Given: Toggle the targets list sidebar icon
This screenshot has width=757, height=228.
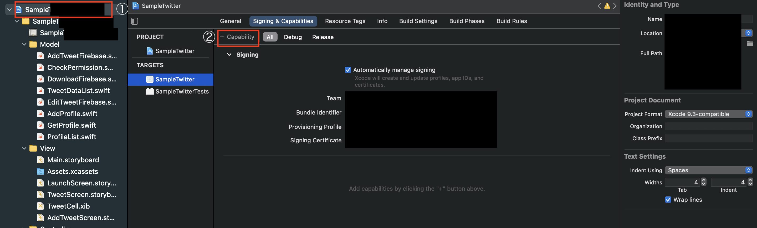Looking at the screenshot, I should click(135, 21).
